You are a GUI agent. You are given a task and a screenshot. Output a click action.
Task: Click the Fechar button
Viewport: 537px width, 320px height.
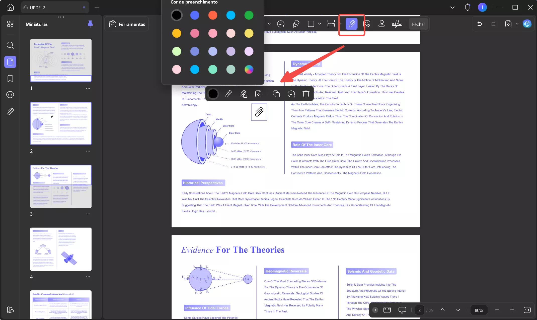pos(418,24)
